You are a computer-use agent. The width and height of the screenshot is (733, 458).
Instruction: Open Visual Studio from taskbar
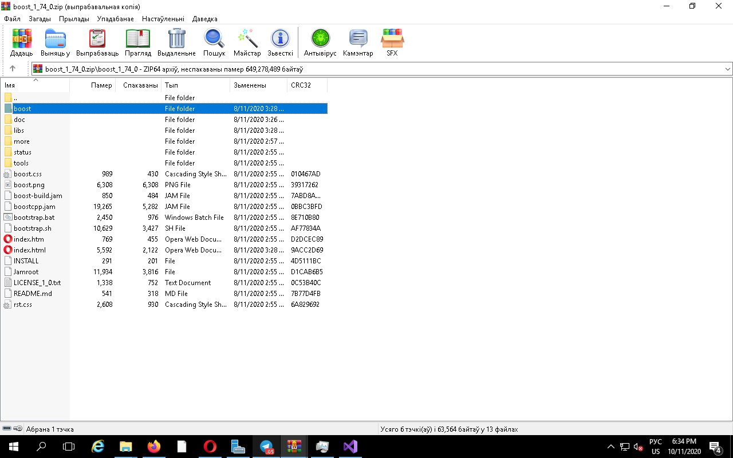tap(350, 447)
